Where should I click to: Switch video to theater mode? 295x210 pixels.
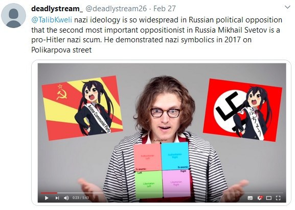pyautogui.click(x=269, y=198)
